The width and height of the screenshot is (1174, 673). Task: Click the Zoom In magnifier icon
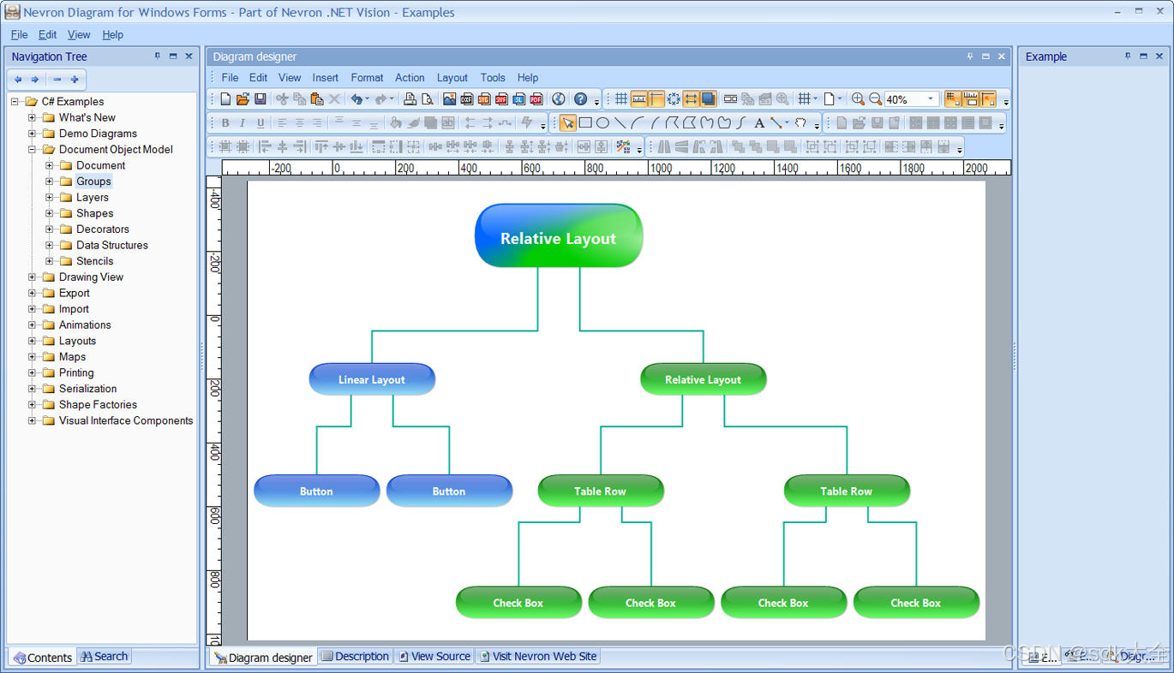858,98
